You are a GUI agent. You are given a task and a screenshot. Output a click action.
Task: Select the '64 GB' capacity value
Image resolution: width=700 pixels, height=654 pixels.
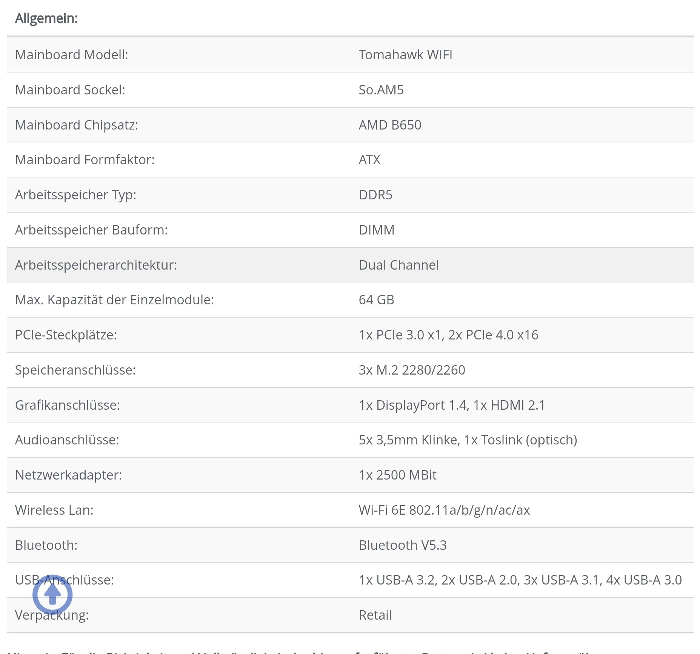(x=377, y=300)
